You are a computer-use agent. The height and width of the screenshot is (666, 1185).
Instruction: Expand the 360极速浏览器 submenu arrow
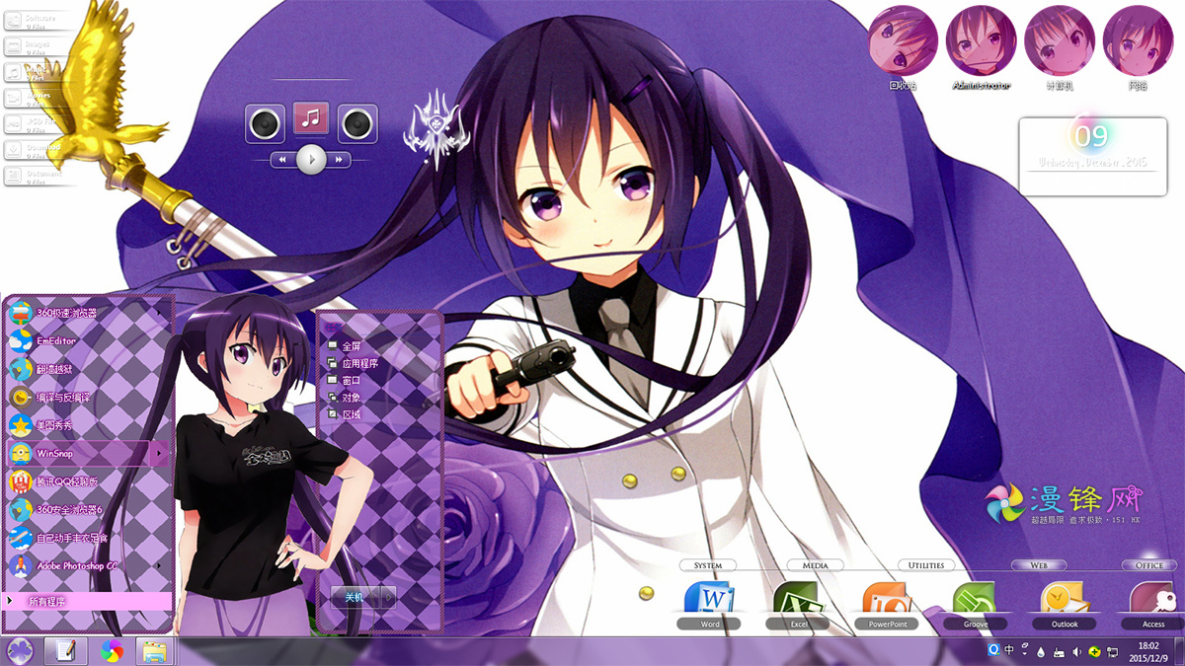(x=161, y=313)
